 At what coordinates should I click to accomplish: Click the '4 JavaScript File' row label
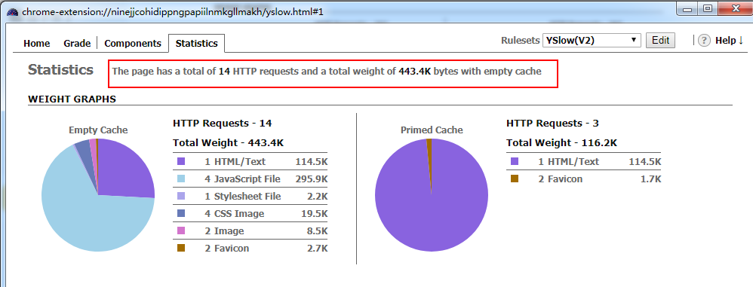(242, 179)
